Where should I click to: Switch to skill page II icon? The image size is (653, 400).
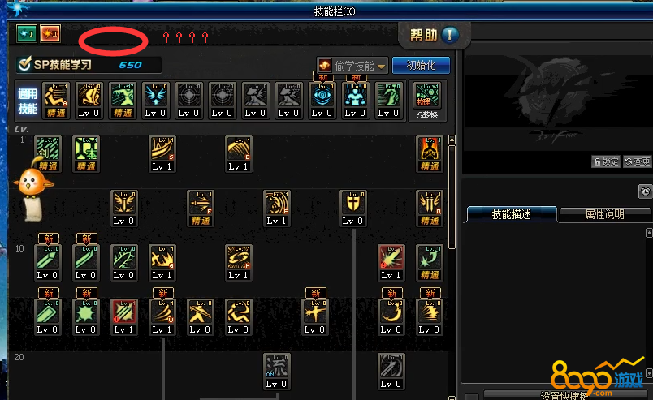click(x=50, y=34)
